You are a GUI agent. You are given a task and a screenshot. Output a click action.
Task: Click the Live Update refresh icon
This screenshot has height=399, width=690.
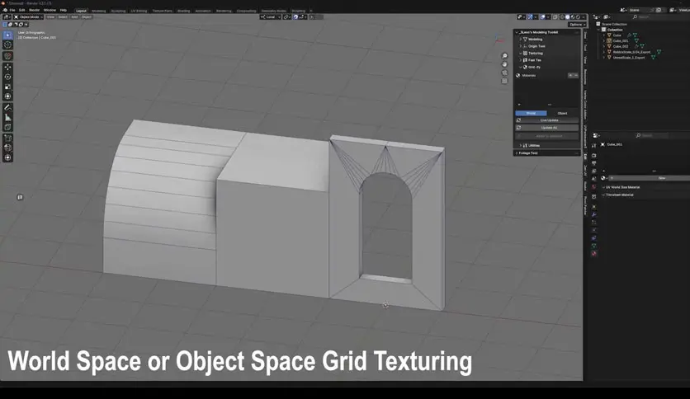[519, 120]
